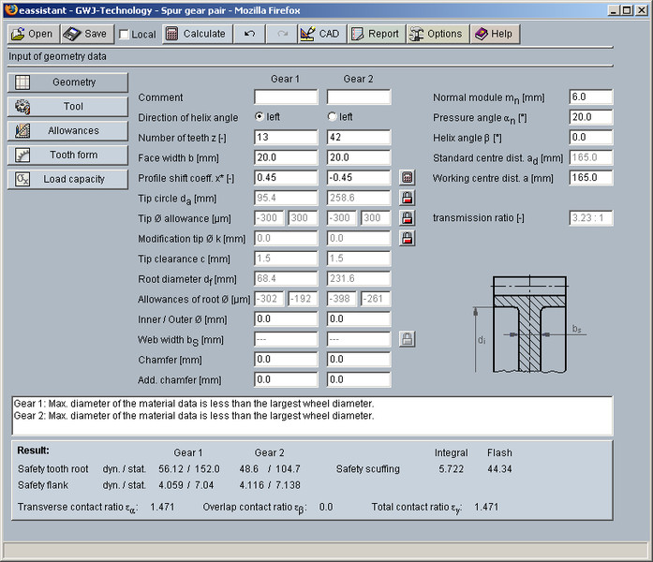Viewport: 653px width, 562px height.
Task: Click the Normal module input field
Action: (x=590, y=97)
